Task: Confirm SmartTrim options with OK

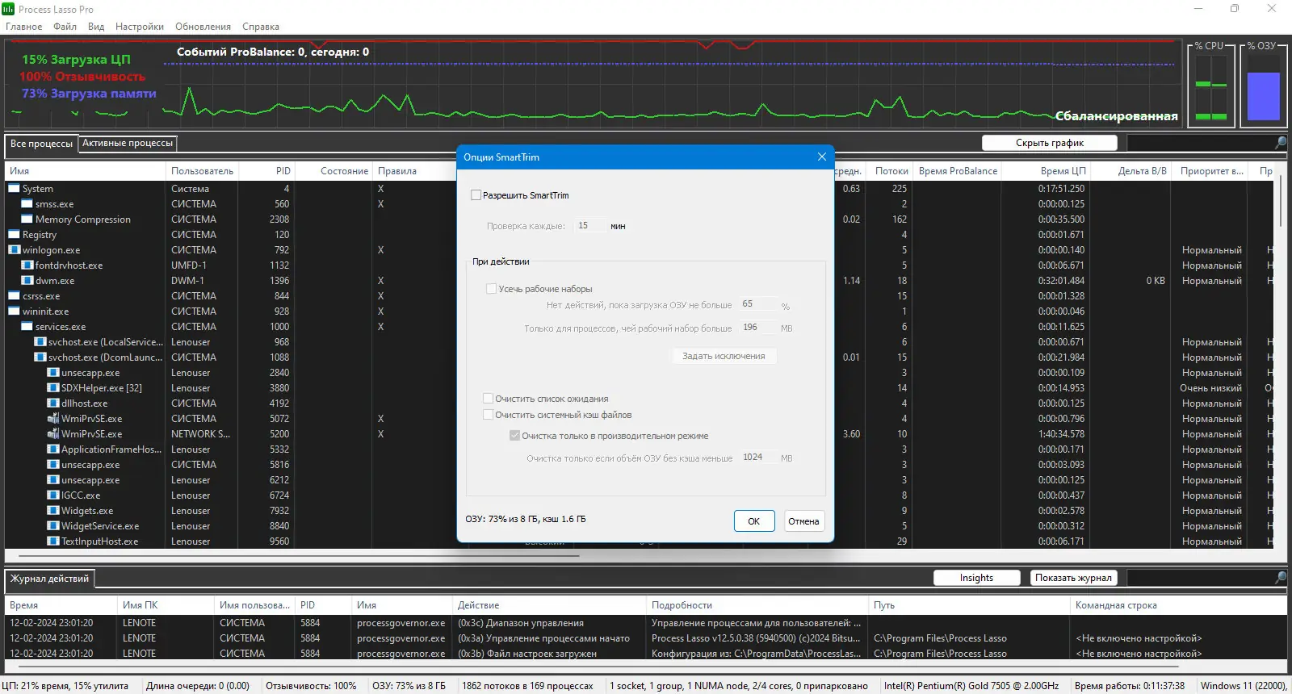Action: pos(754,521)
